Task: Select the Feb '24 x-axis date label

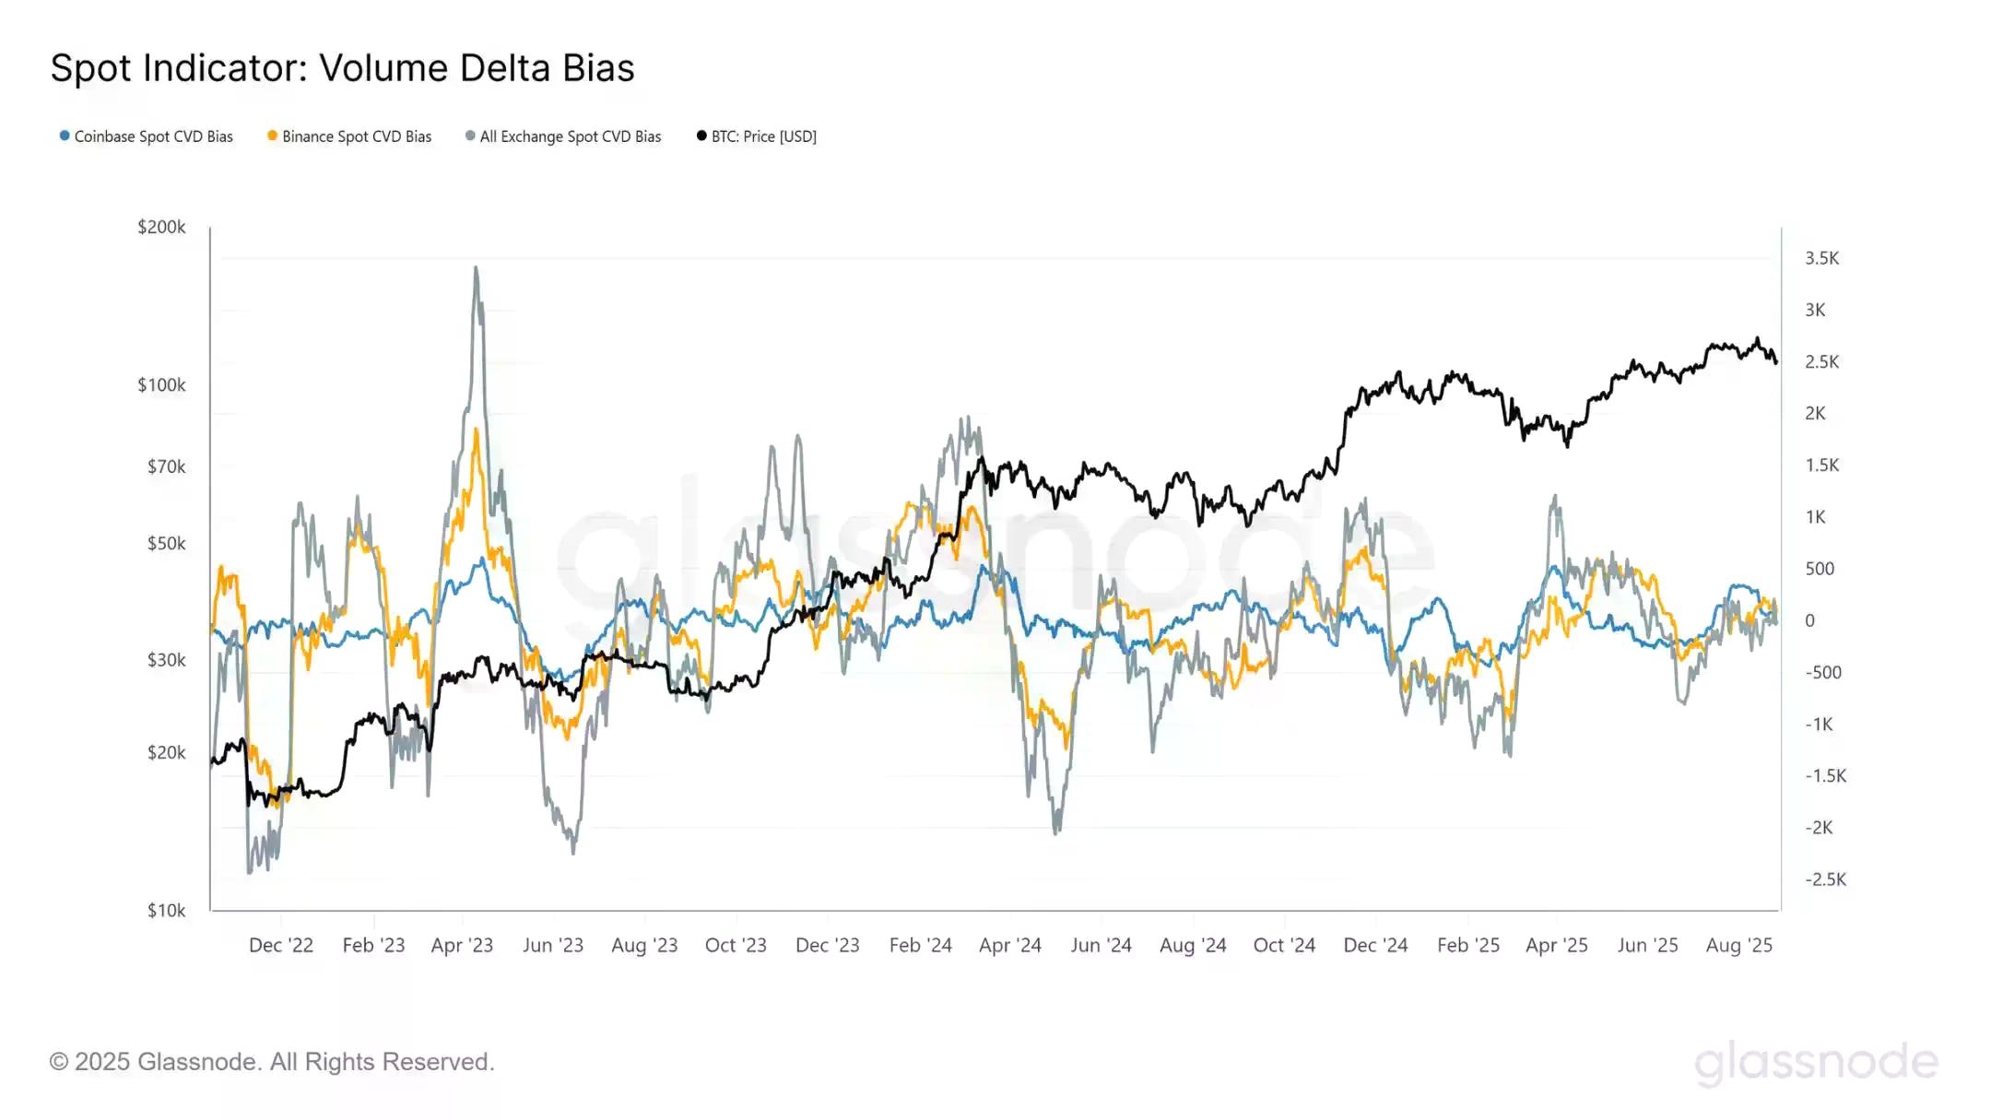Action: click(x=920, y=945)
